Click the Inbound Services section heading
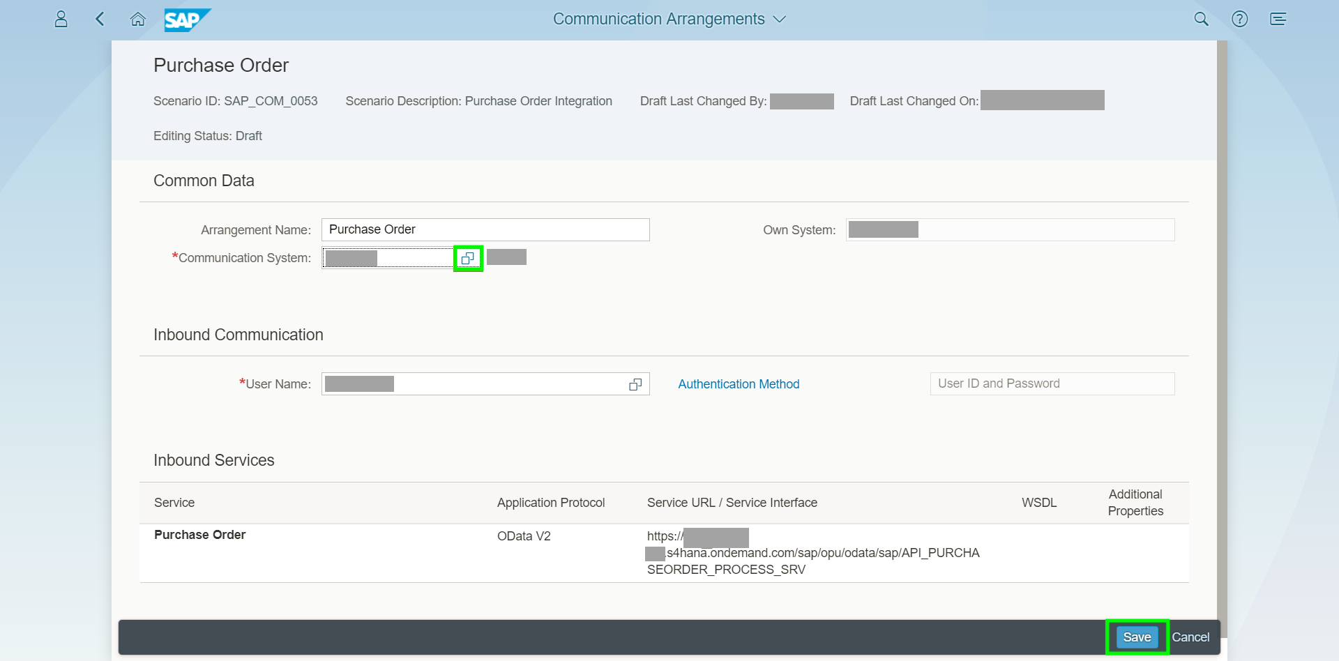1339x661 pixels. pyautogui.click(x=214, y=460)
